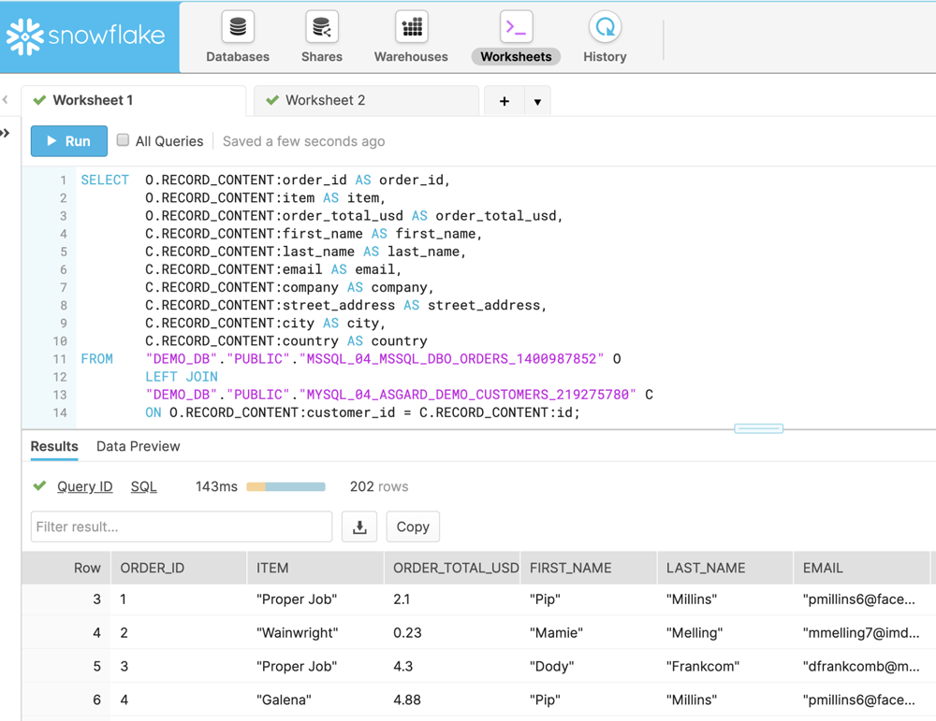Click the Snowflake logo
The image size is (936, 721).
(85, 36)
